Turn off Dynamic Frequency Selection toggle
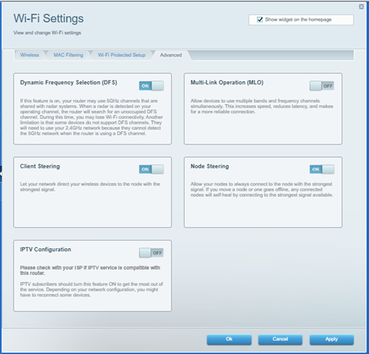Viewport: 369px width, 354px height. pos(152,86)
